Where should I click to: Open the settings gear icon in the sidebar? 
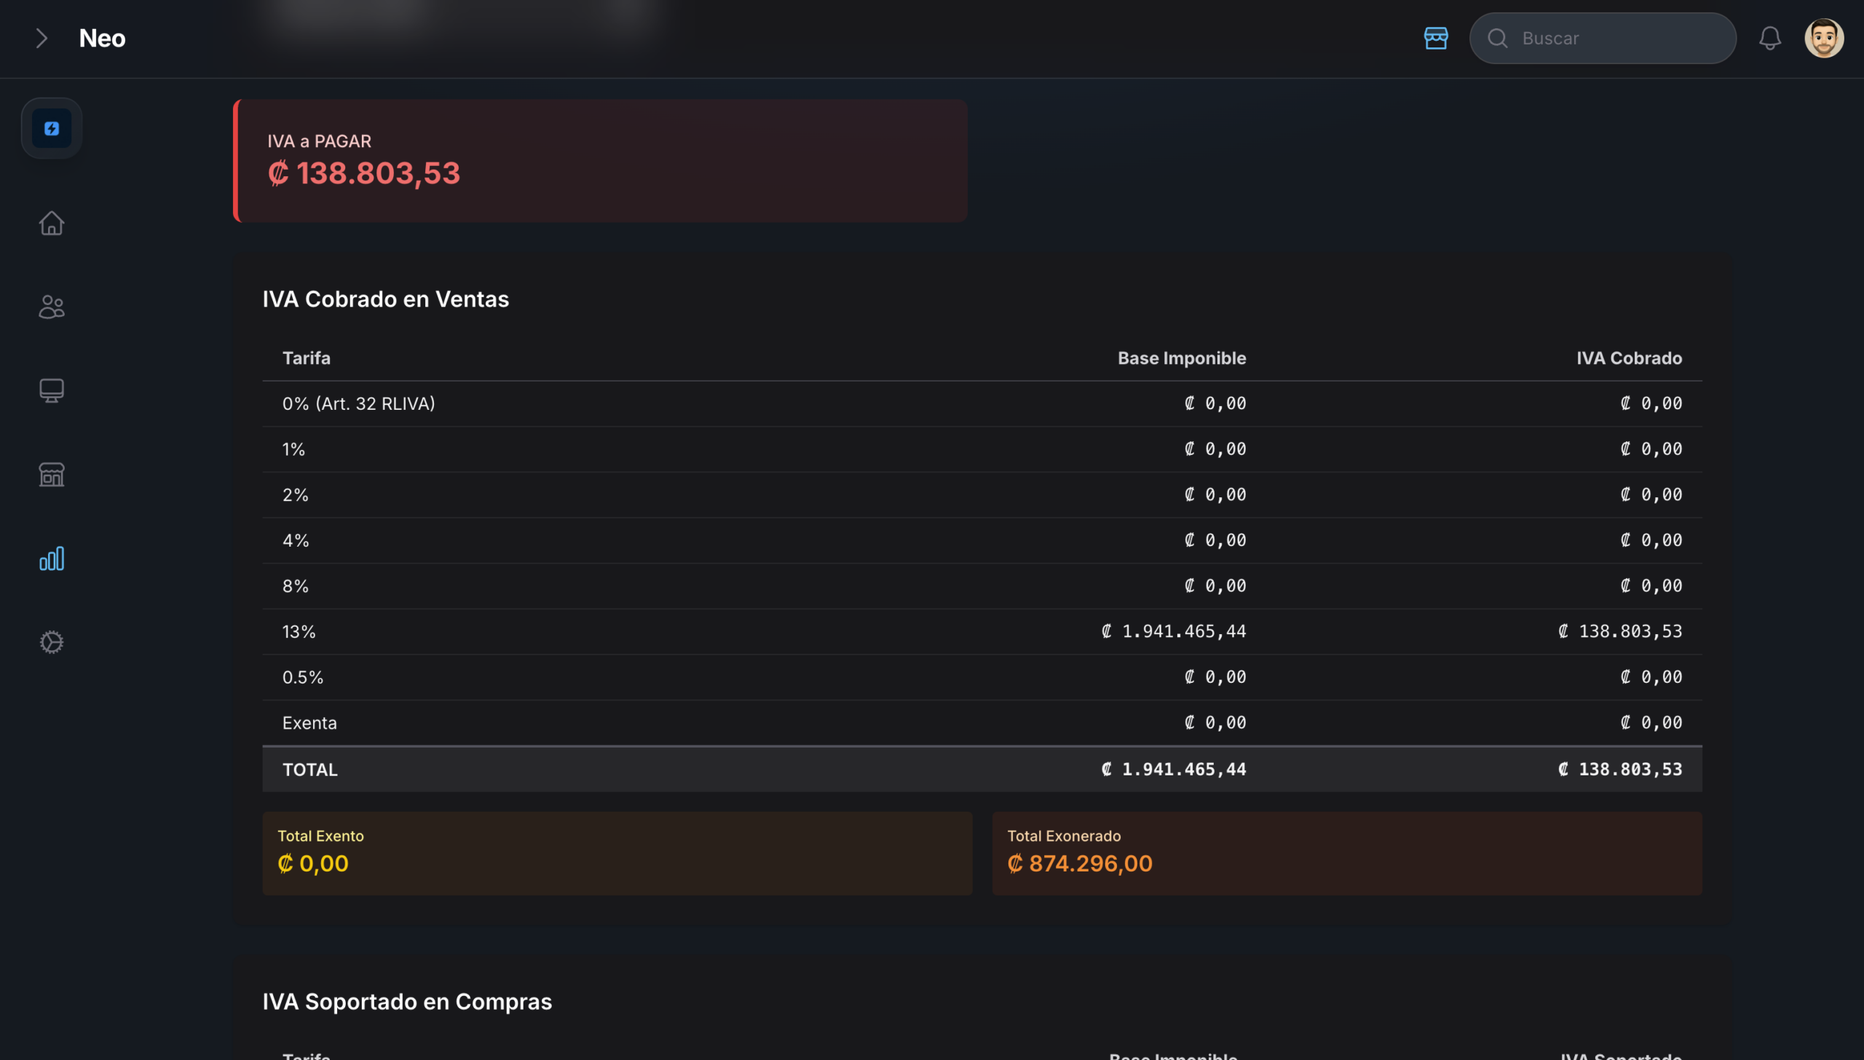52,642
